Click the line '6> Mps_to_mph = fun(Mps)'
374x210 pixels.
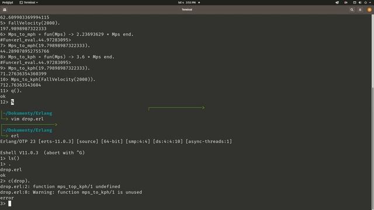pos(67,34)
